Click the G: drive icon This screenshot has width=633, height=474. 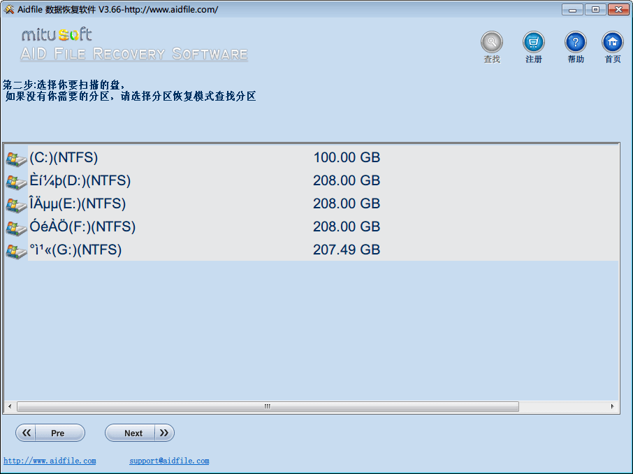pos(15,250)
